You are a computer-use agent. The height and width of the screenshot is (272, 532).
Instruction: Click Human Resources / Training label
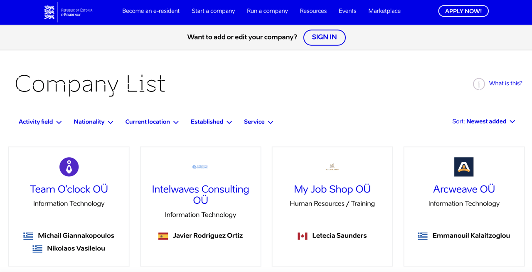332,204
